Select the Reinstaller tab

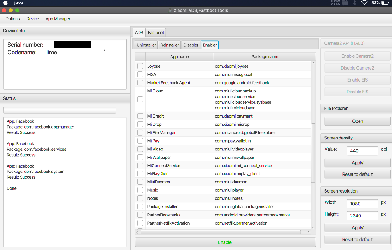coord(170,45)
